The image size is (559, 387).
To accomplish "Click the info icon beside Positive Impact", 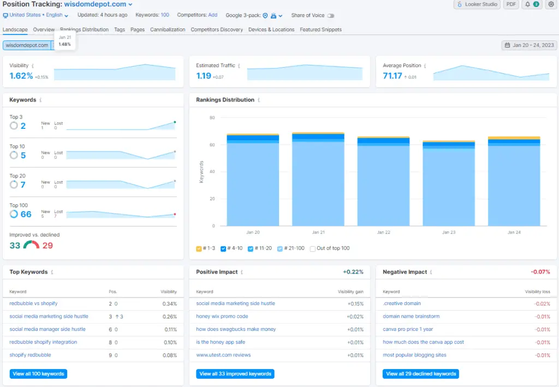I will point(242,272).
